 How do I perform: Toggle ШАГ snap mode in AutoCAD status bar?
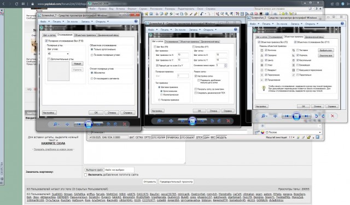pos(132,137)
